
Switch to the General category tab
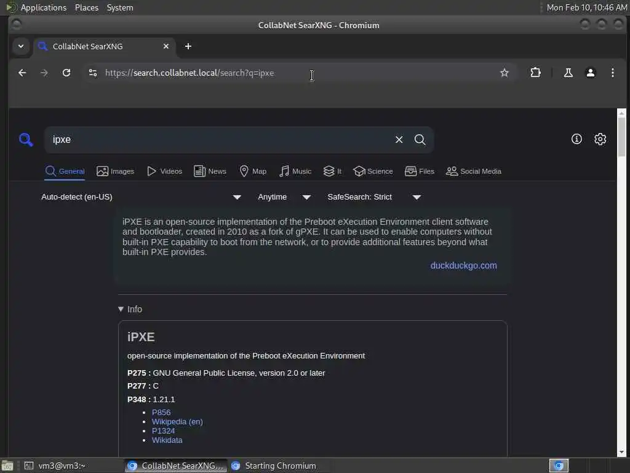click(x=65, y=171)
